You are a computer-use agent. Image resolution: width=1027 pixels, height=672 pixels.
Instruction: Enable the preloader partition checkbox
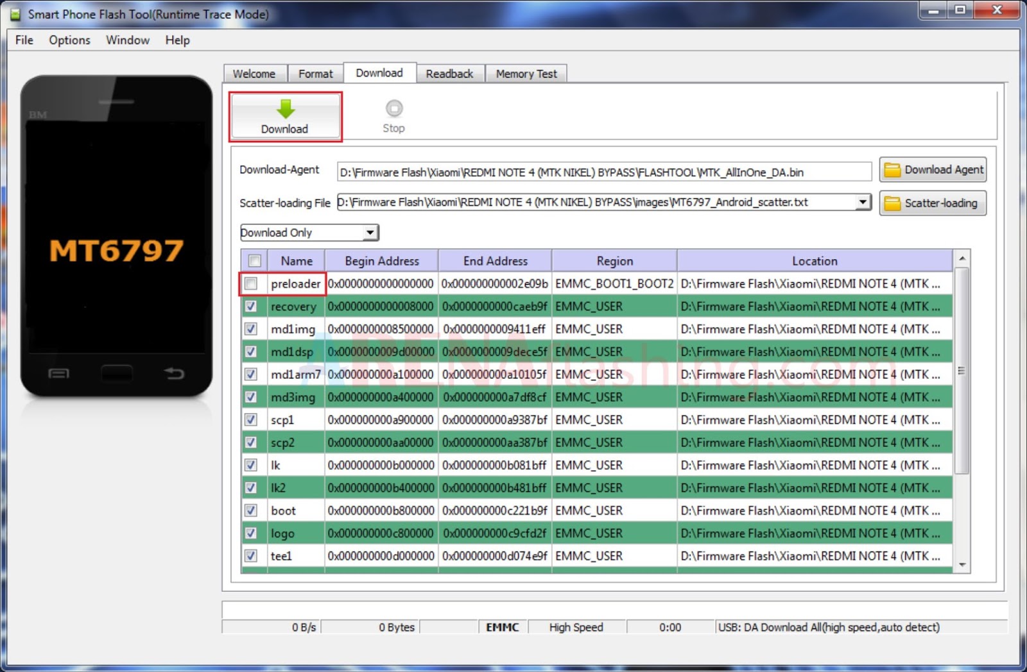tap(251, 283)
